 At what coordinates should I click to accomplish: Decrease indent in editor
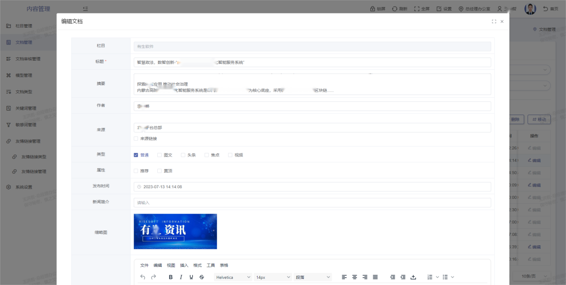click(x=393, y=277)
